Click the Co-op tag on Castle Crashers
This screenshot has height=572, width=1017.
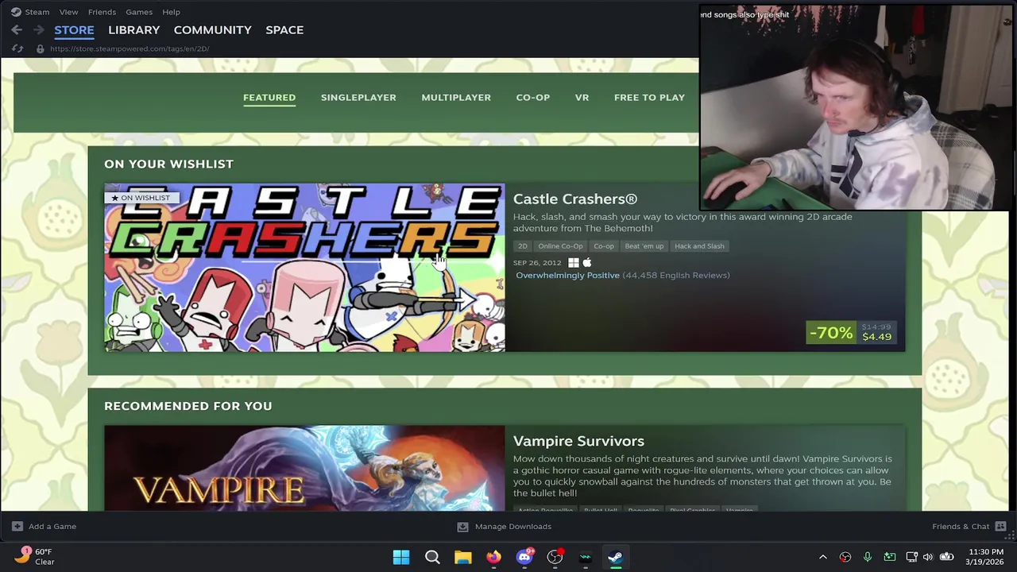(x=604, y=246)
